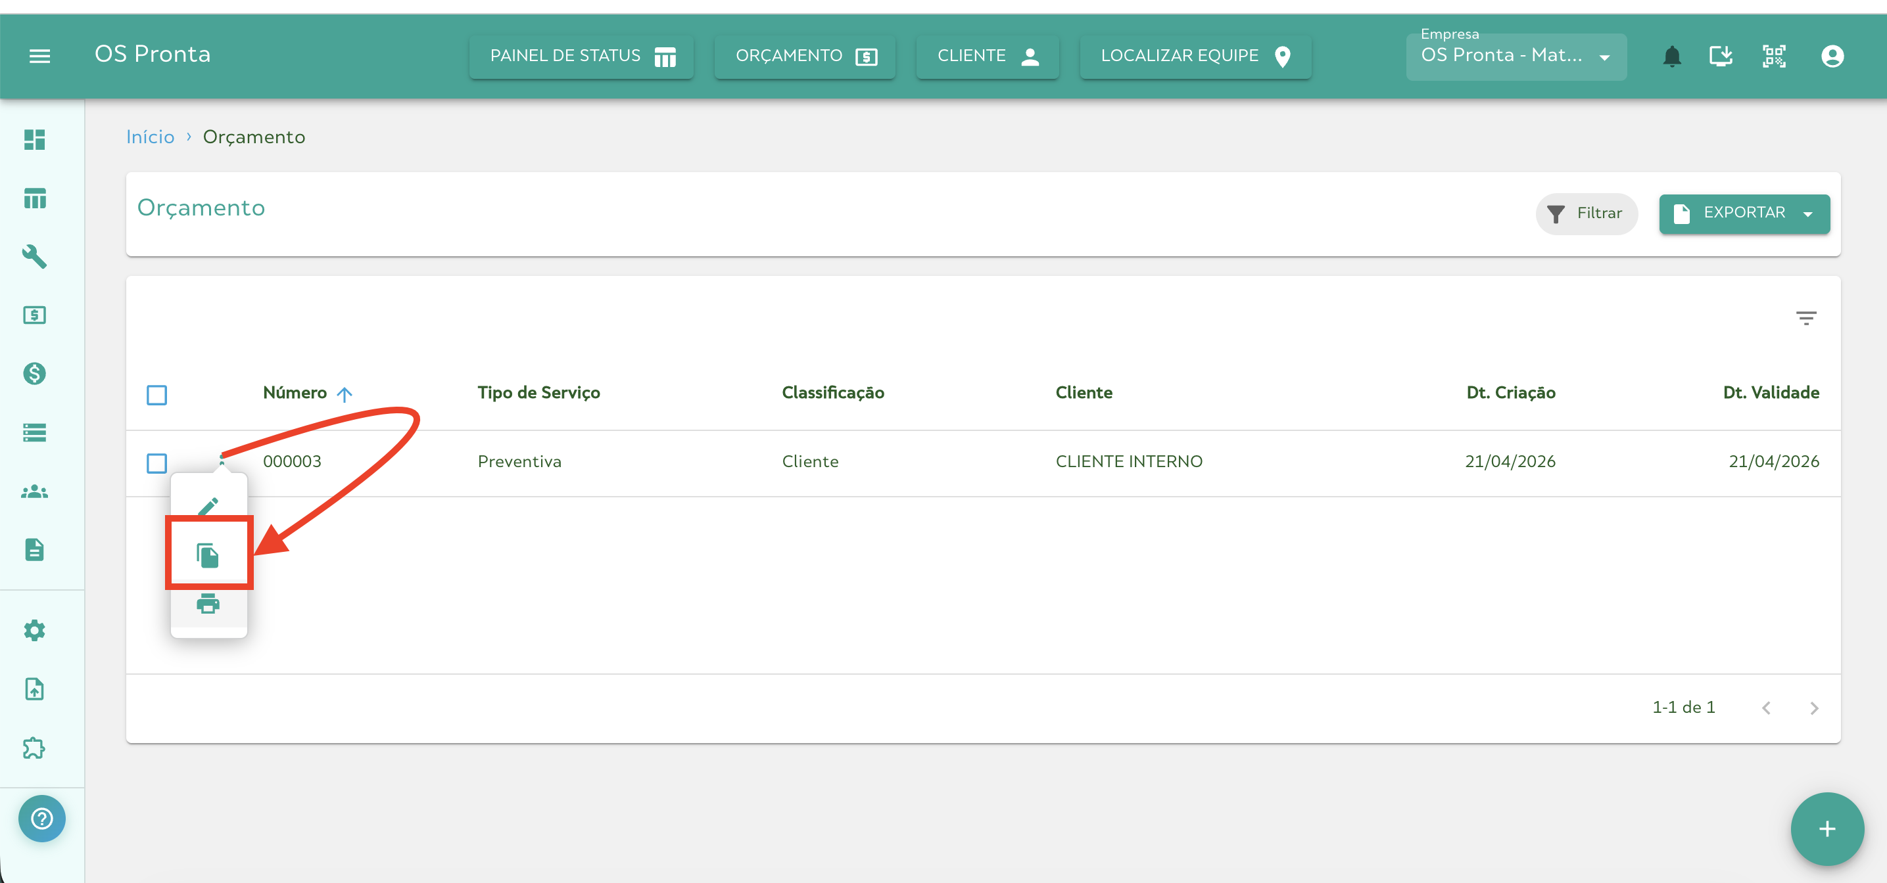This screenshot has width=1887, height=883.
Task: Open the EXPORTAR dropdown button
Action: click(1744, 213)
